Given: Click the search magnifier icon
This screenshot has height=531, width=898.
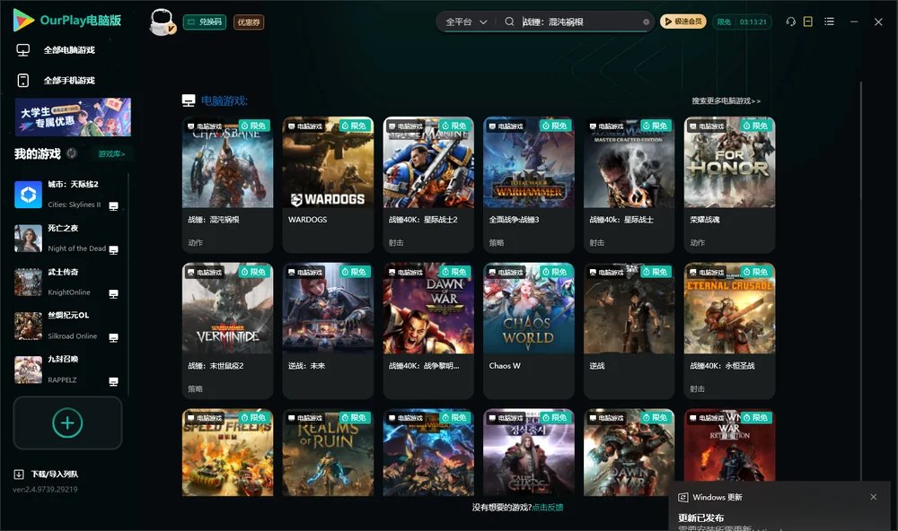Looking at the screenshot, I should tap(509, 22).
